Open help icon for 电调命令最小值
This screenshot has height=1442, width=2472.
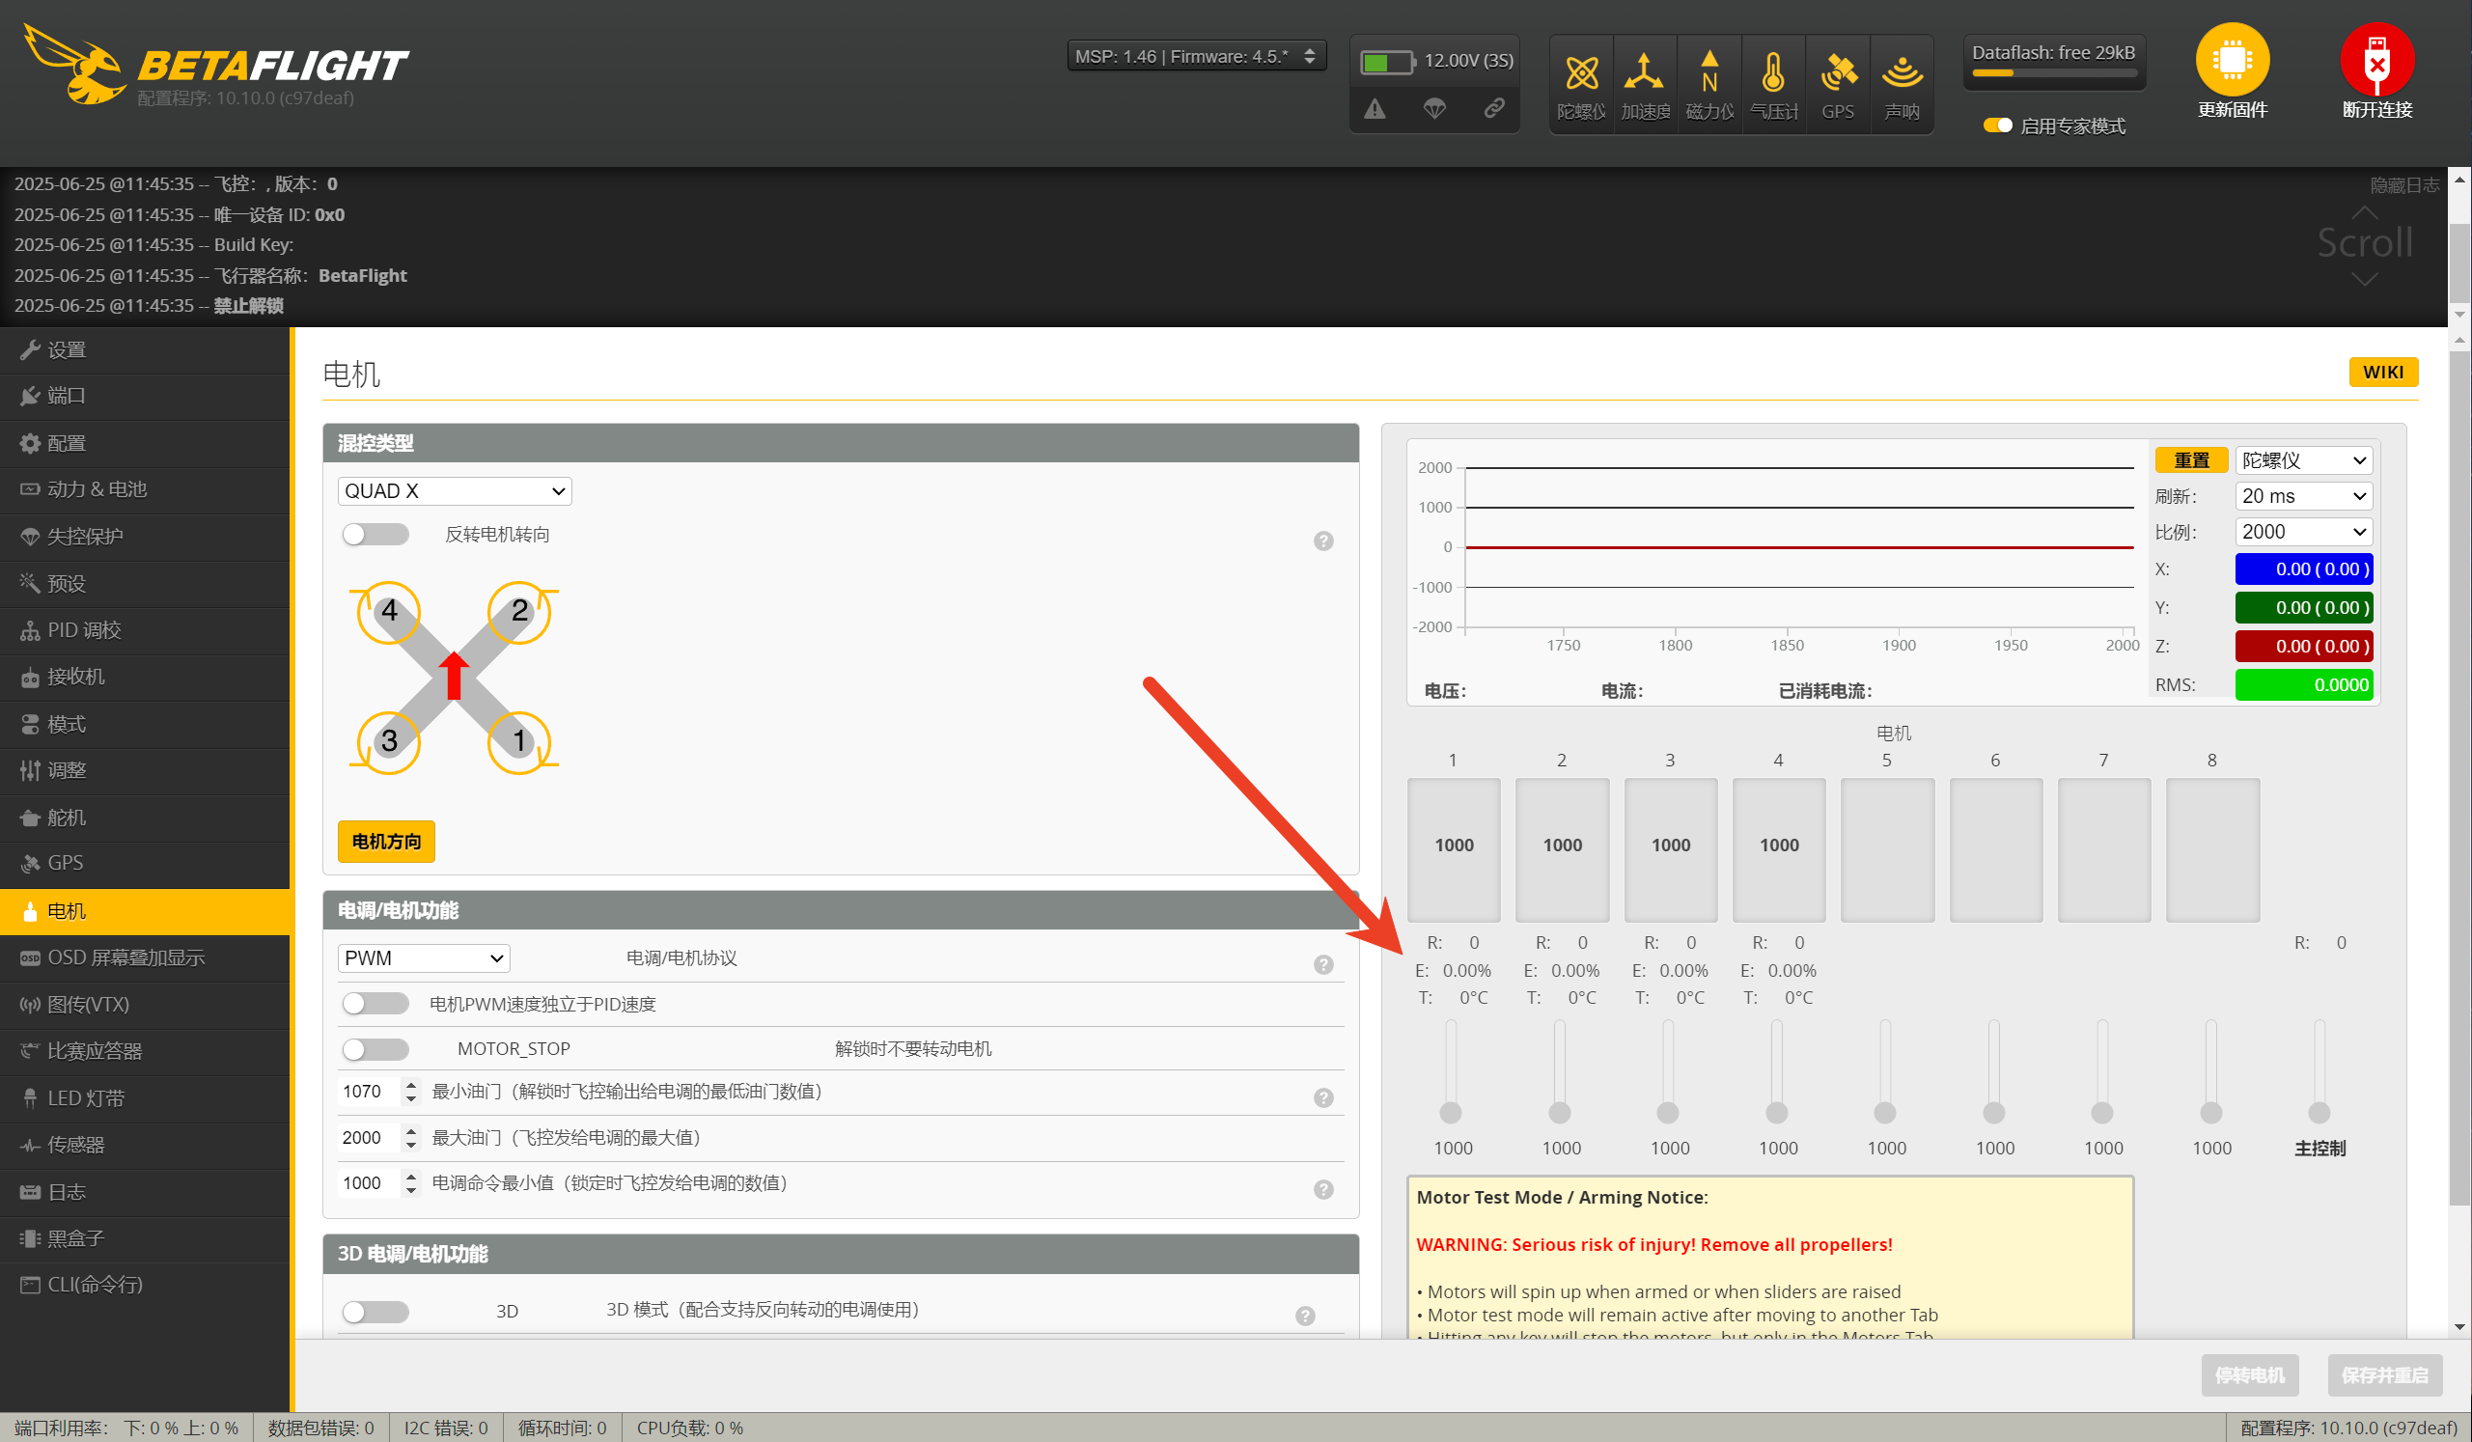point(1323,1189)
